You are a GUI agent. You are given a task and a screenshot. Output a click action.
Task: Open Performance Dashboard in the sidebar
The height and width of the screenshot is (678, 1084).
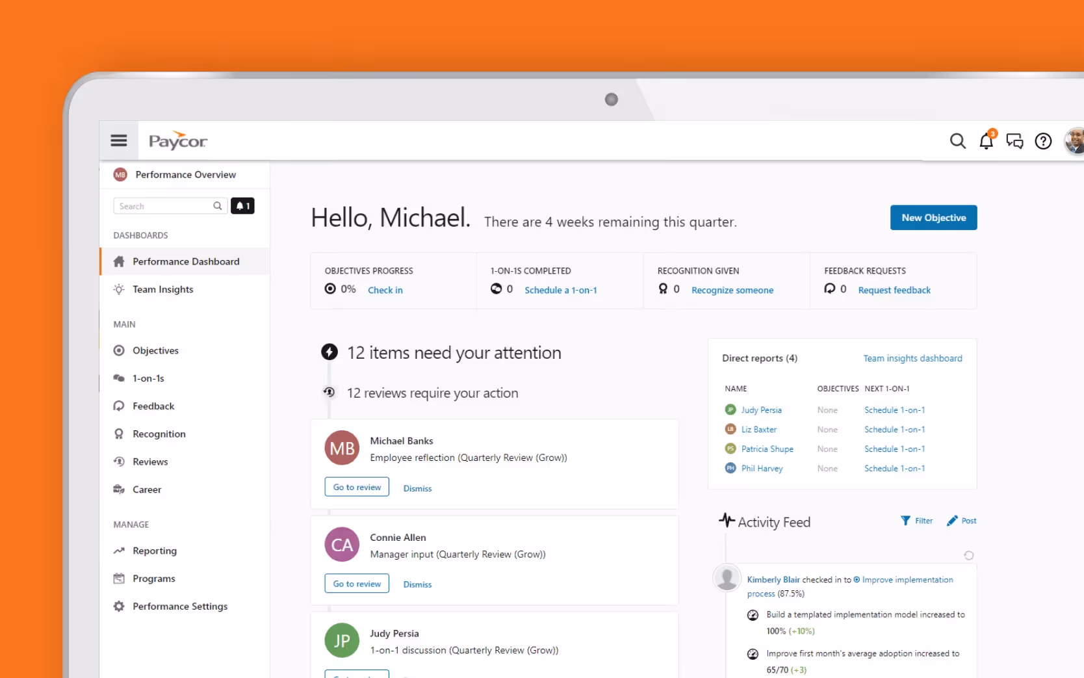(x=185, y=261)
